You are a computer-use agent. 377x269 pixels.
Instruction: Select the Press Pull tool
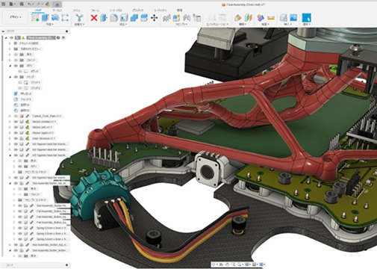pos(104,18)
